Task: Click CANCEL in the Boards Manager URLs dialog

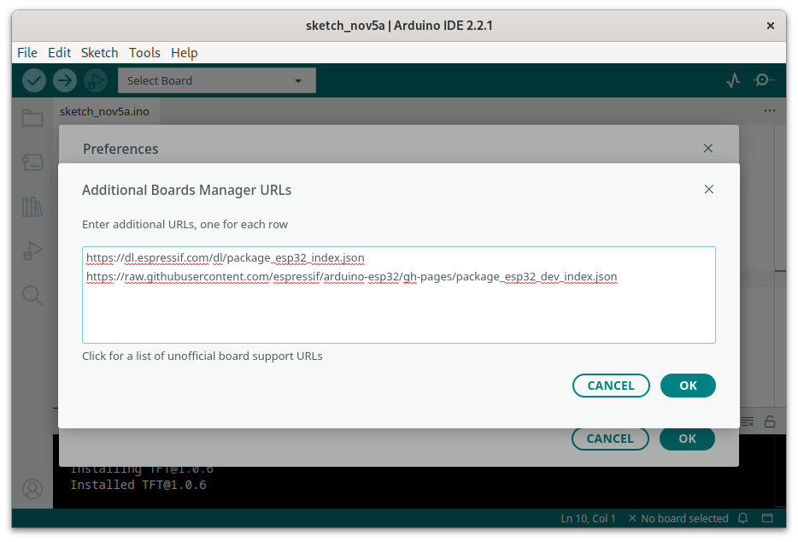Action: [x=611, y=386]
